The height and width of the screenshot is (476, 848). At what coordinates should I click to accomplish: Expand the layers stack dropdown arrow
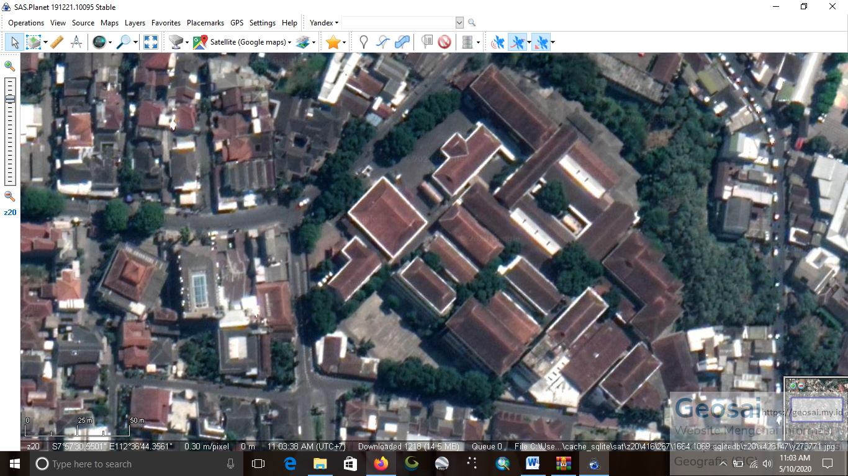pos(313,42)
